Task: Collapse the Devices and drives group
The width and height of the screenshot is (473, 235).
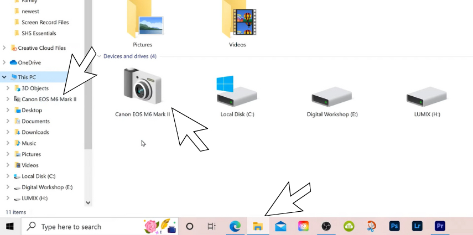Action: click(99, 56)
